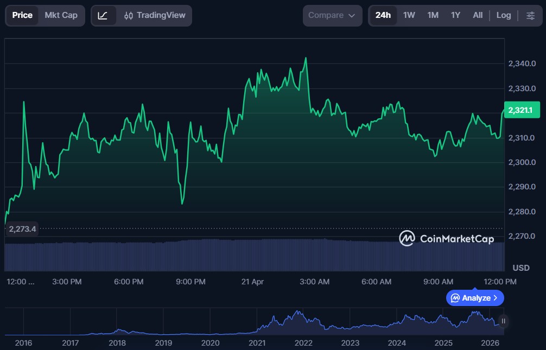Image resolution: width=546 pixels, height=350 pixels.
Task: Select the All time range
Action: tap(478, 15)
